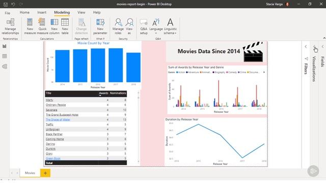Select Movies Data Since 2014 title text box

click(209, 51)
